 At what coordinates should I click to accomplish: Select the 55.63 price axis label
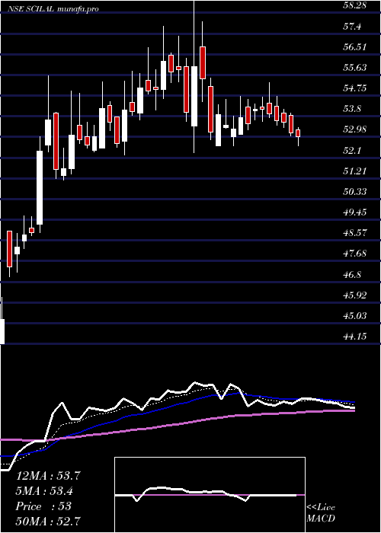pos(355,68)
